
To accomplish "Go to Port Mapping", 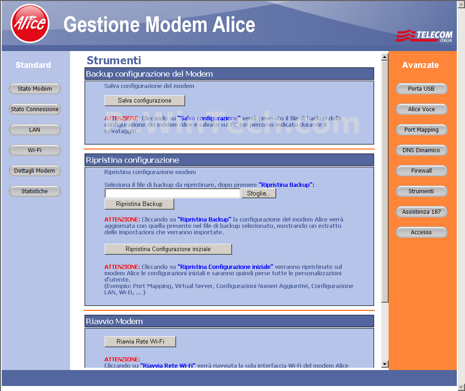I will point(421,129).
